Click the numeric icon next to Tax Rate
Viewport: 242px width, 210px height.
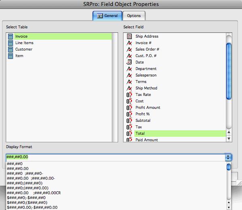tap(129, 95)
